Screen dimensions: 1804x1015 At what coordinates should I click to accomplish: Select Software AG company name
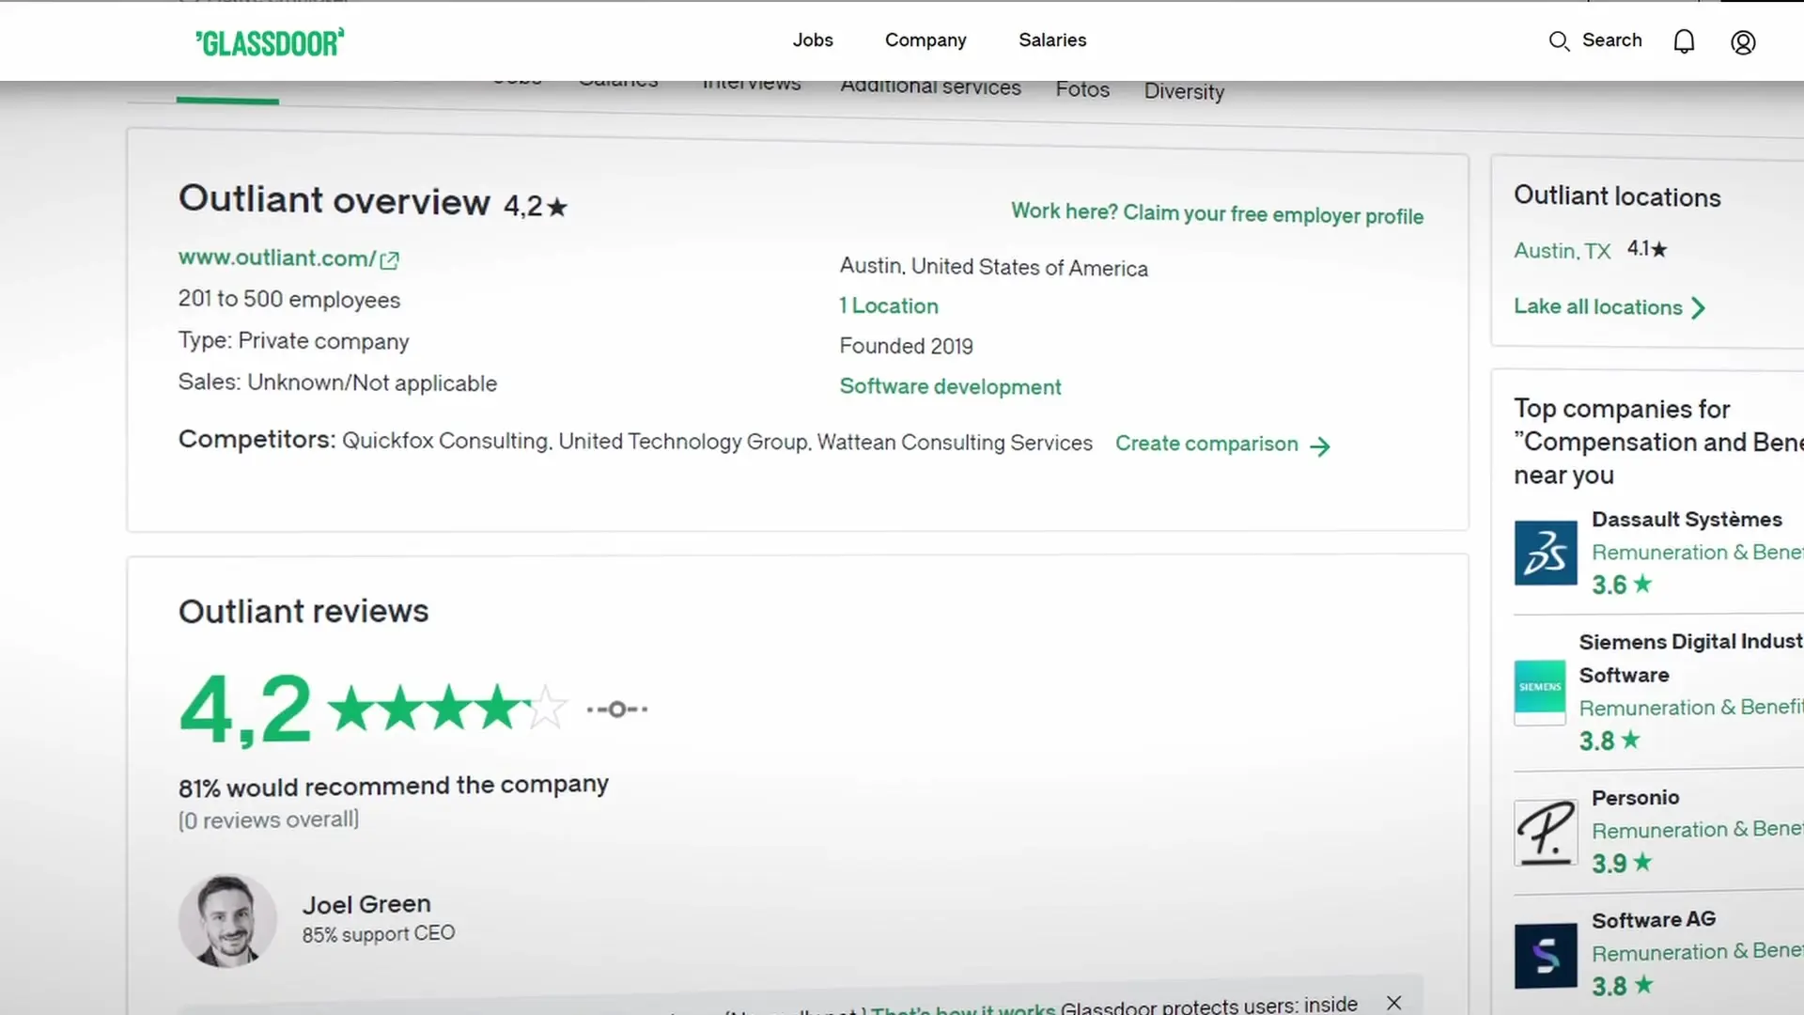(1654, 920)
